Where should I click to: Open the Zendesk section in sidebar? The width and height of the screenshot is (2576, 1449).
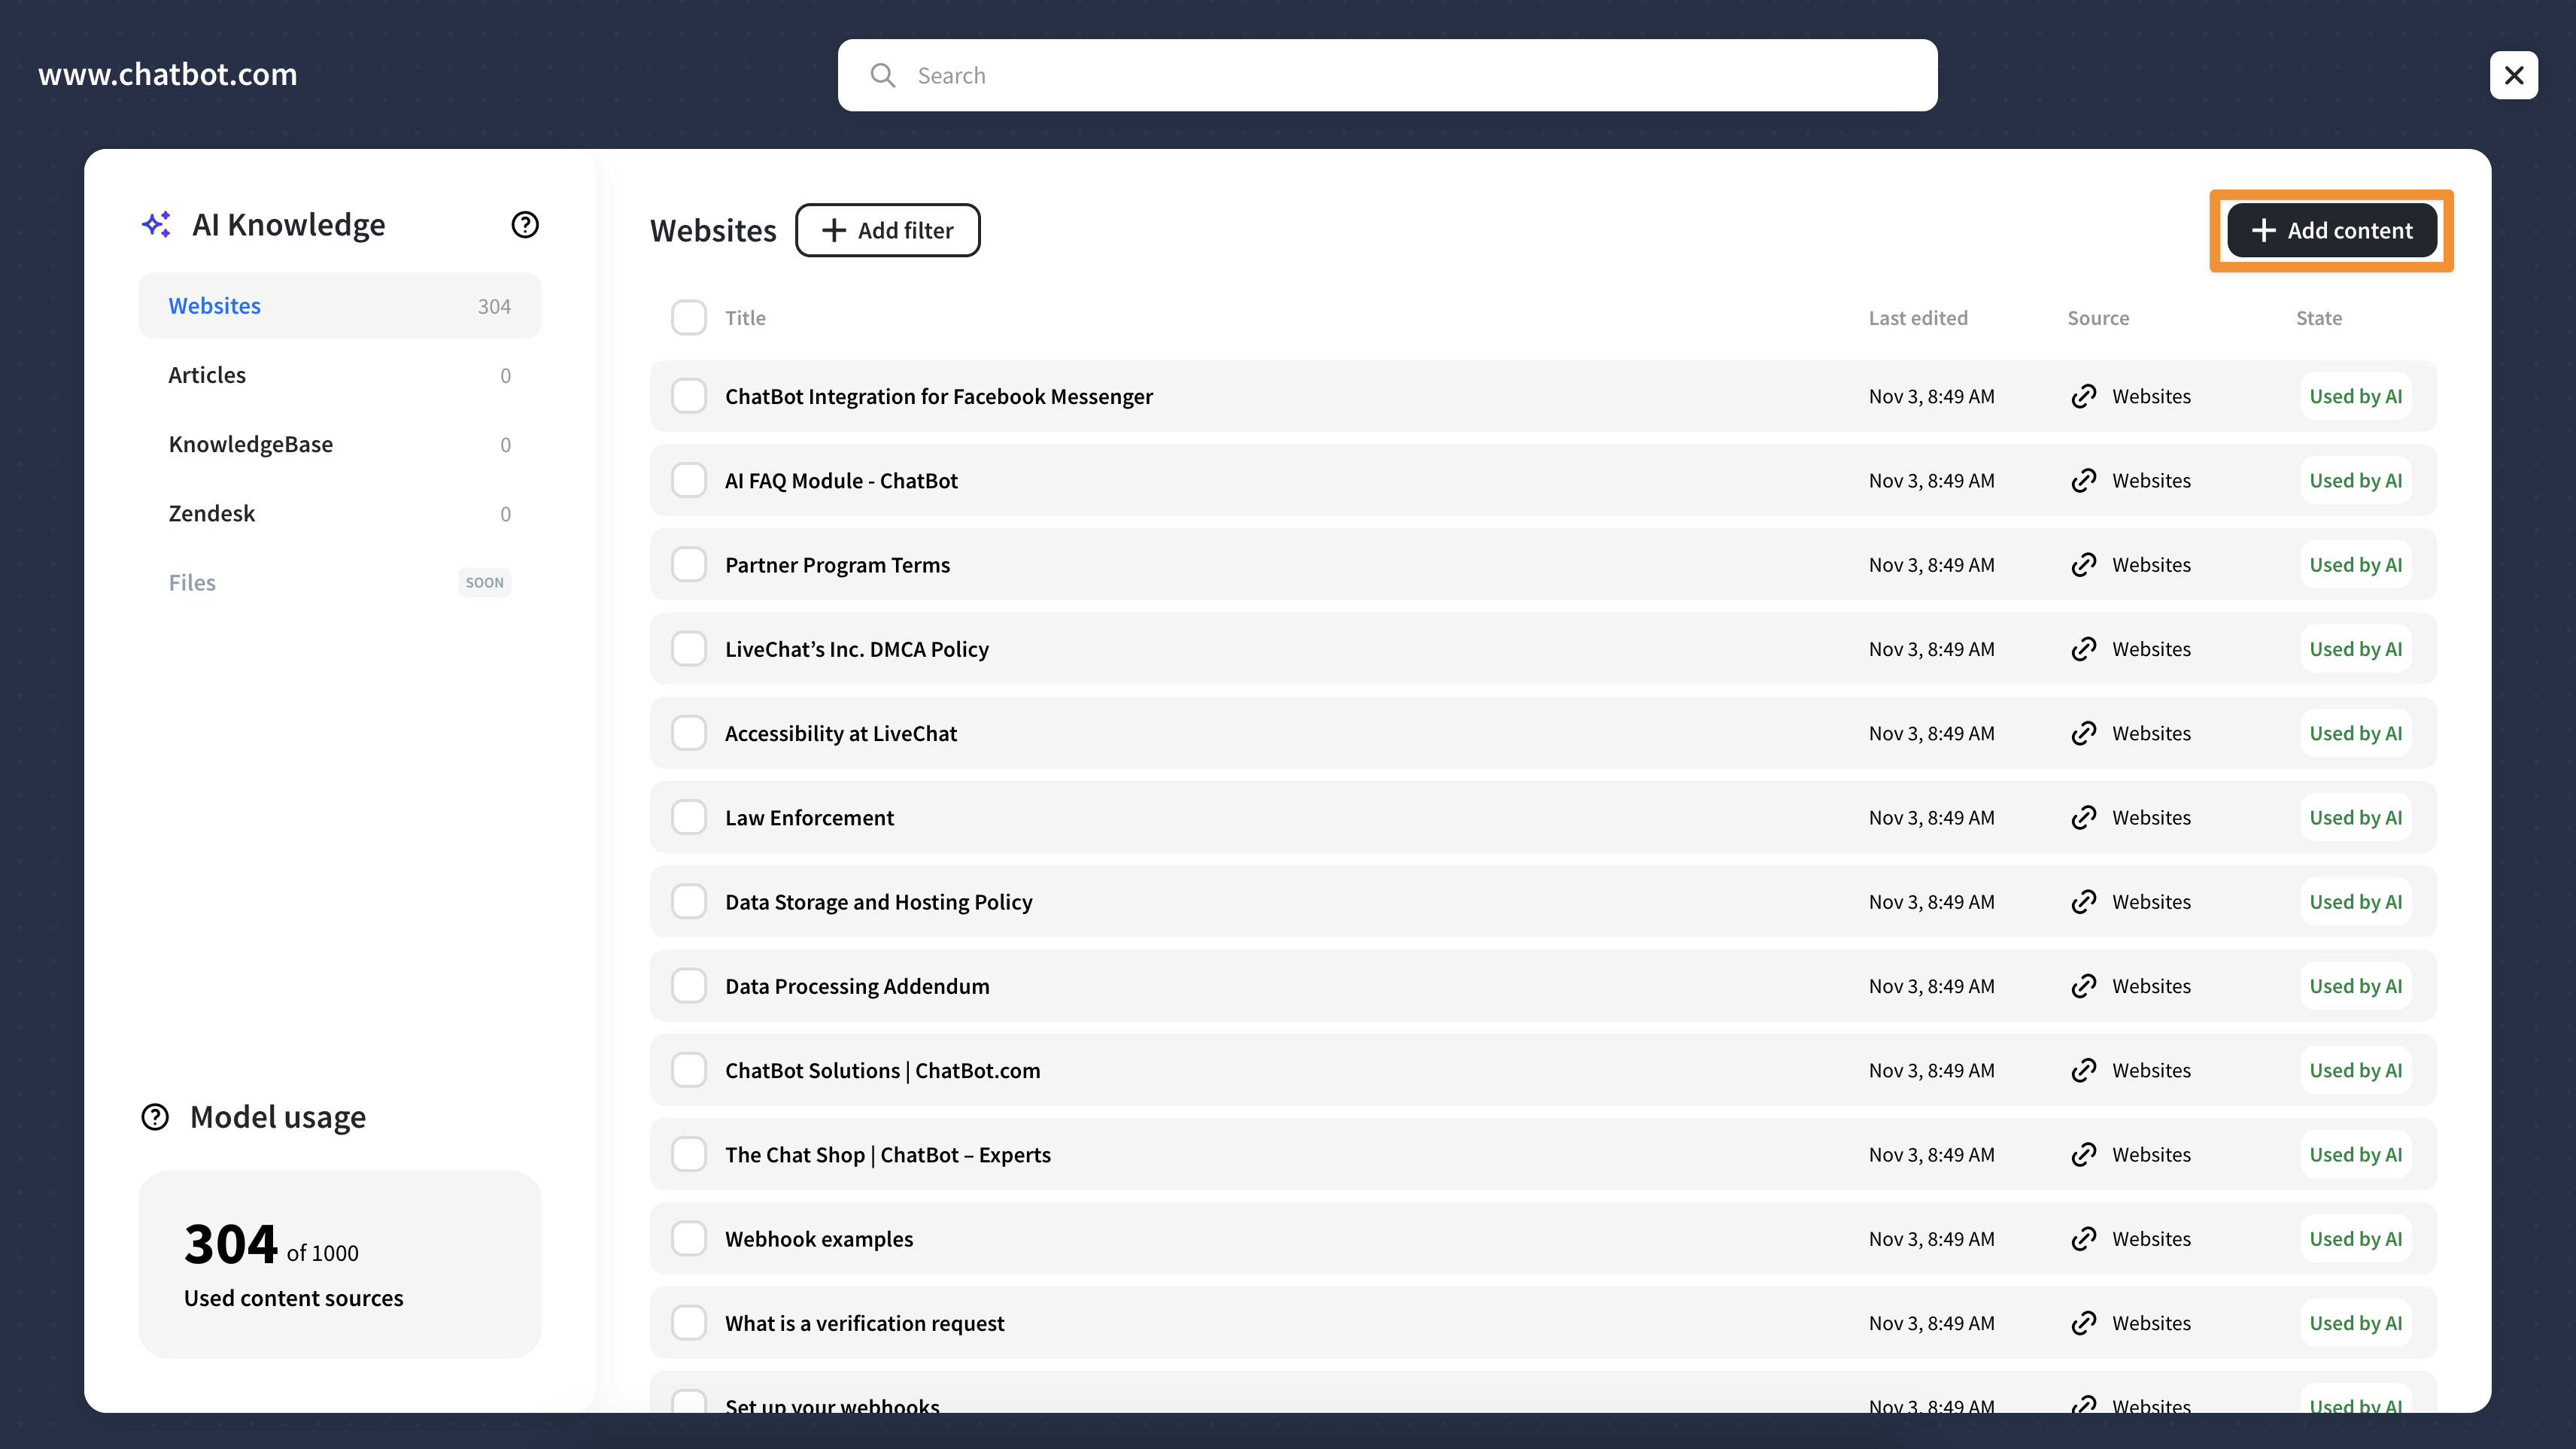pyautogui.click(x=340, y=514)
